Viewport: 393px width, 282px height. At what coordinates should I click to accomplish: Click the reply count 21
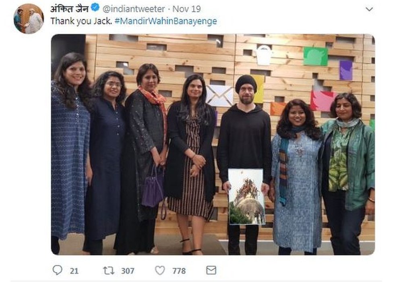click(x=74, y=271)
